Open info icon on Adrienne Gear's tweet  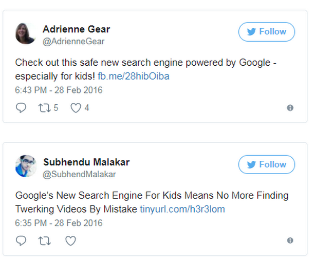click(x=290, y=108)
